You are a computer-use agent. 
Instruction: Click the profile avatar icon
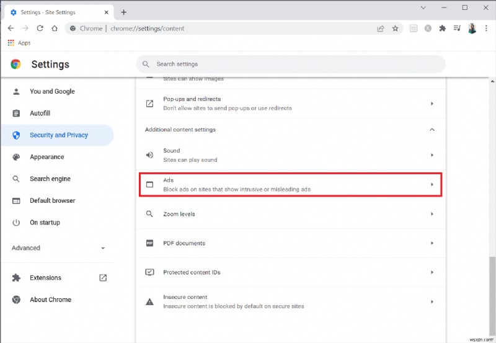point(472,29)
